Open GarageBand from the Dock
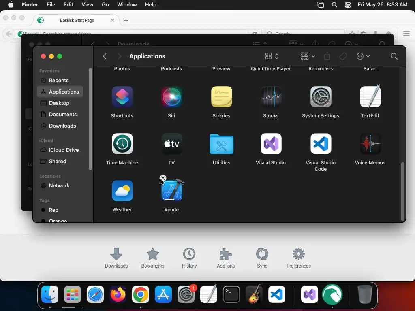 (254, 294)
